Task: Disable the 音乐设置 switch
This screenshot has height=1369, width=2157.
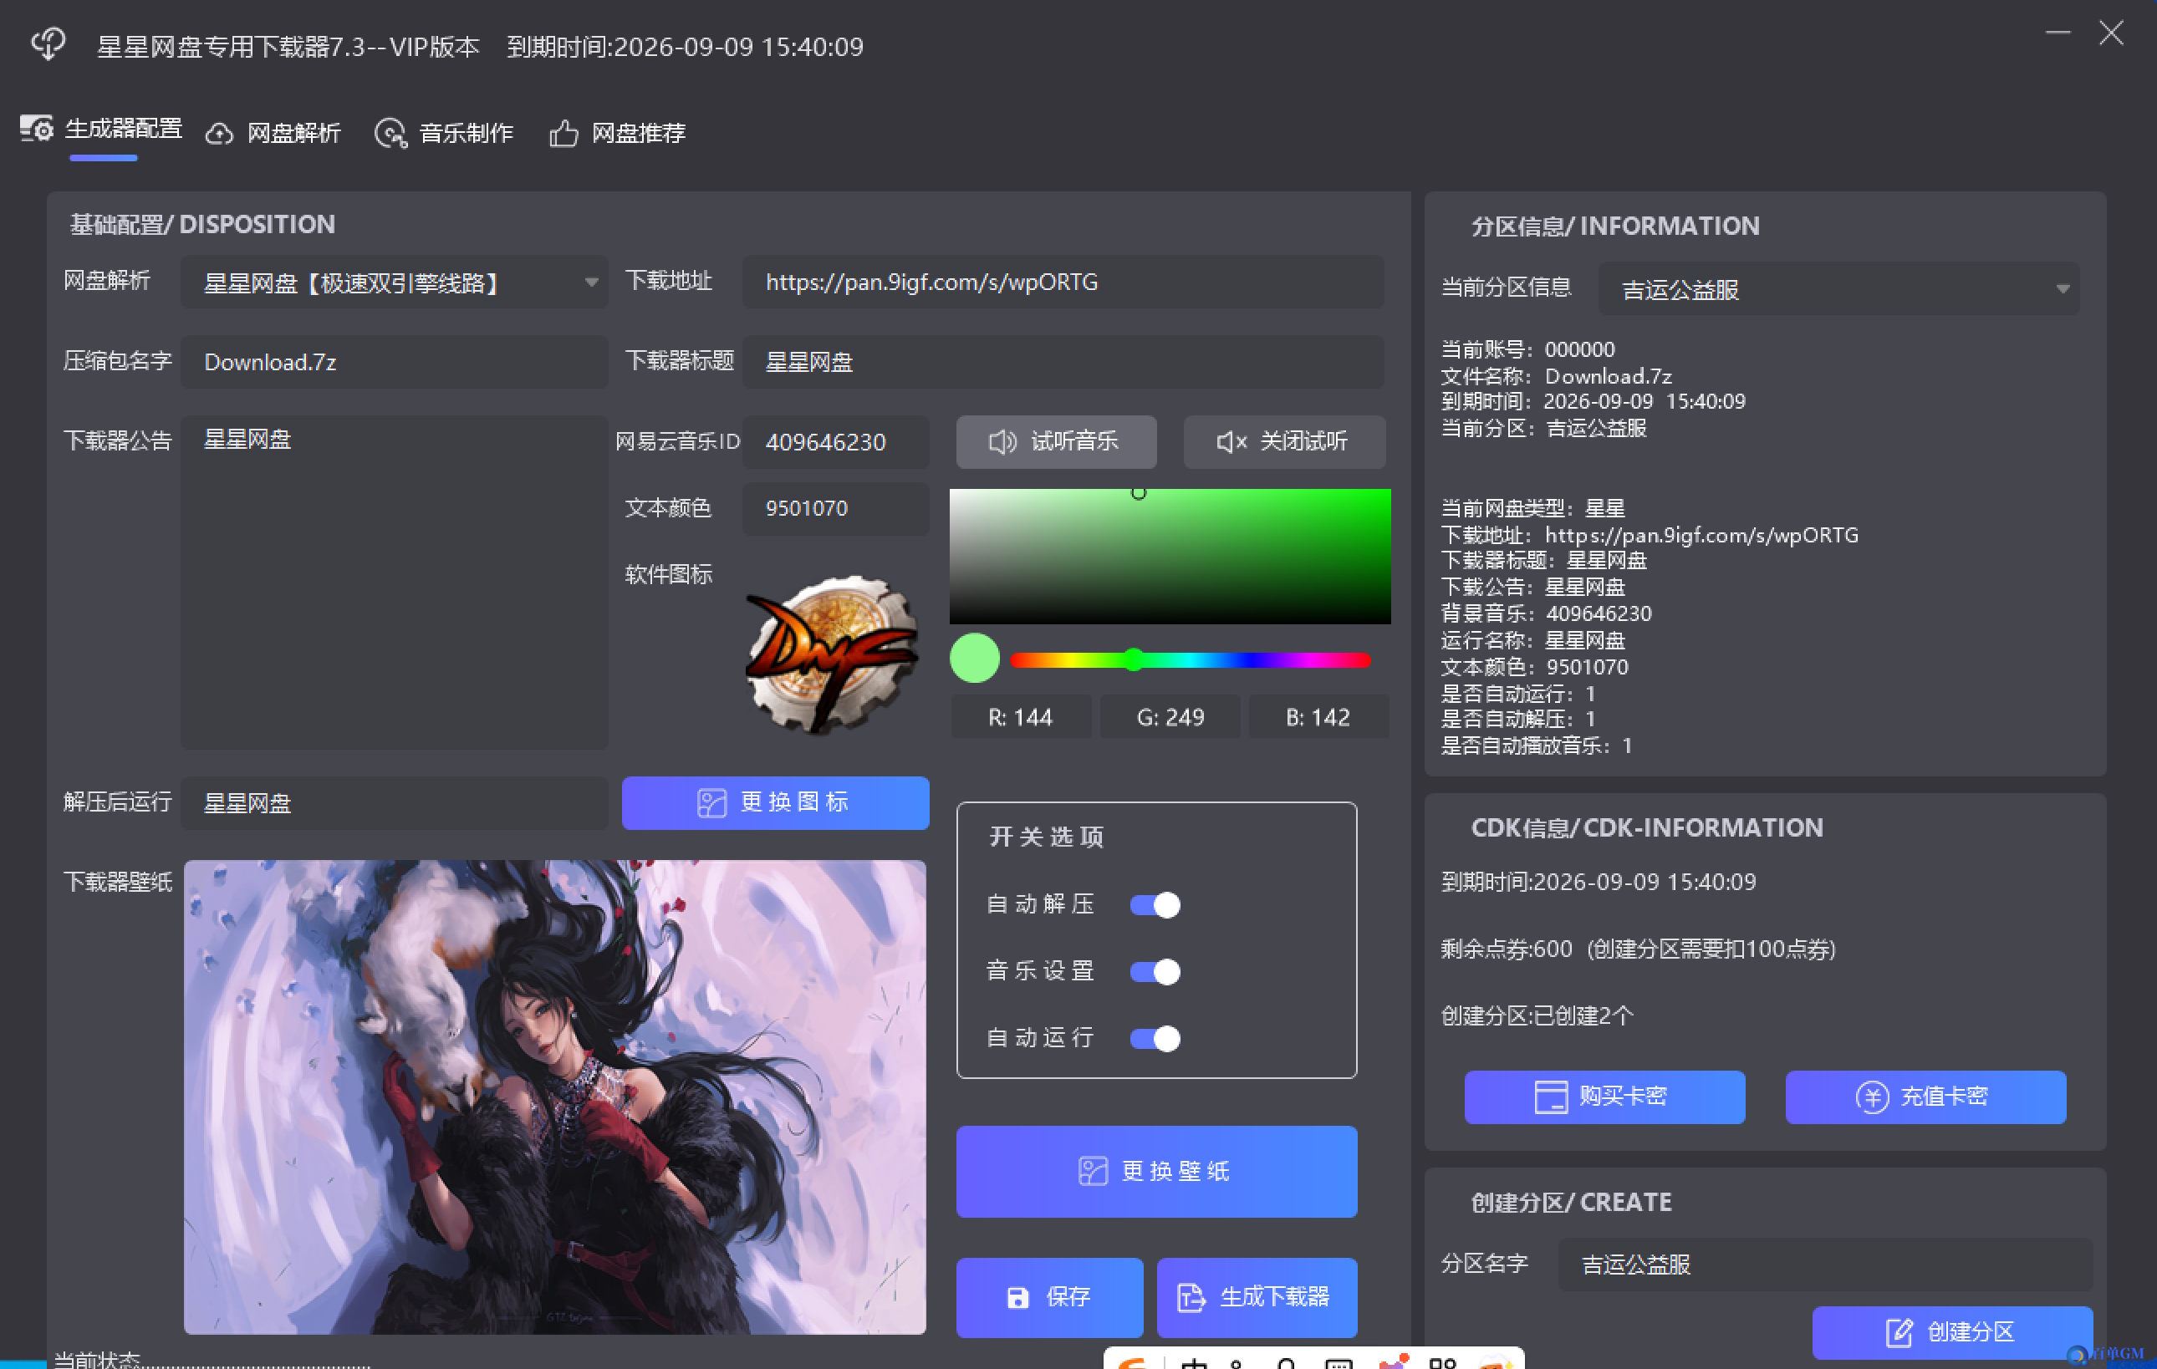Action: 1155,971
